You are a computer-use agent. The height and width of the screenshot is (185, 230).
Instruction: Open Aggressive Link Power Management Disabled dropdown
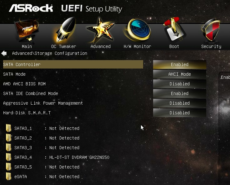(x=180, y=103)
